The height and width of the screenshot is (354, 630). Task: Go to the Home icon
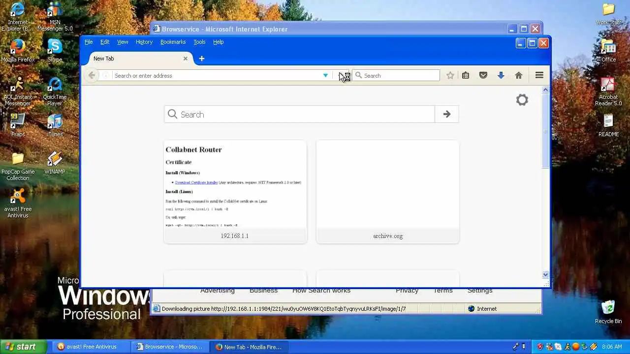click(519, 75)
